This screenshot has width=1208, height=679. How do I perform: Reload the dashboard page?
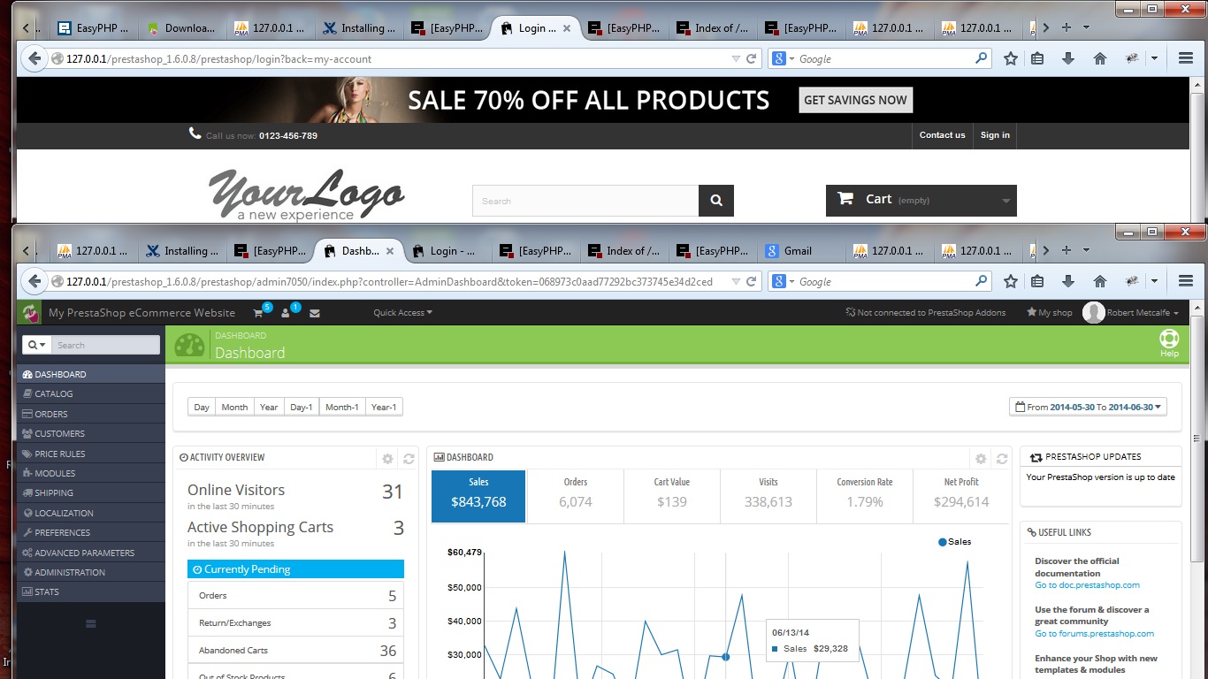tap(752, 282)
